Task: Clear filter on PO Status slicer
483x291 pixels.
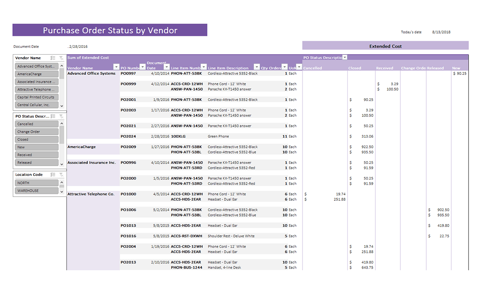Action: pyautogui.click(x=61, y=116)
